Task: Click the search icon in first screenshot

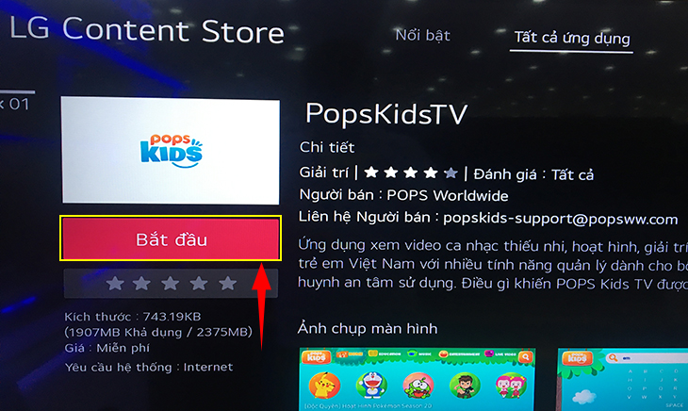Action: (x=525, y=357)
